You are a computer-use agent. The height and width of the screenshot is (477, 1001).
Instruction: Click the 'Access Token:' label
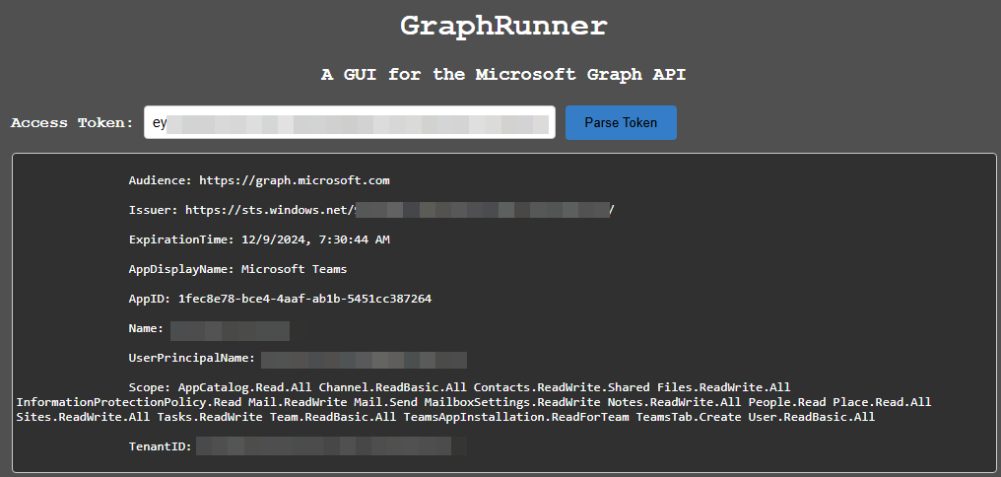72,122
